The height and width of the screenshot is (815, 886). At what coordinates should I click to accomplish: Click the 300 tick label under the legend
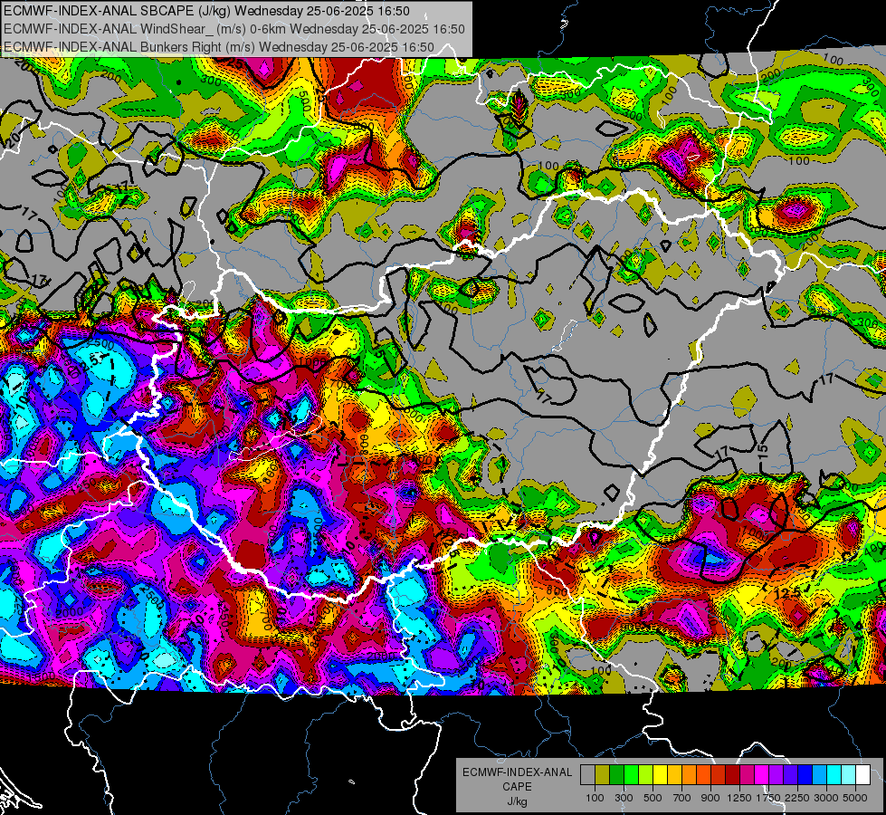pyautogui.click(x=624, y=798)
